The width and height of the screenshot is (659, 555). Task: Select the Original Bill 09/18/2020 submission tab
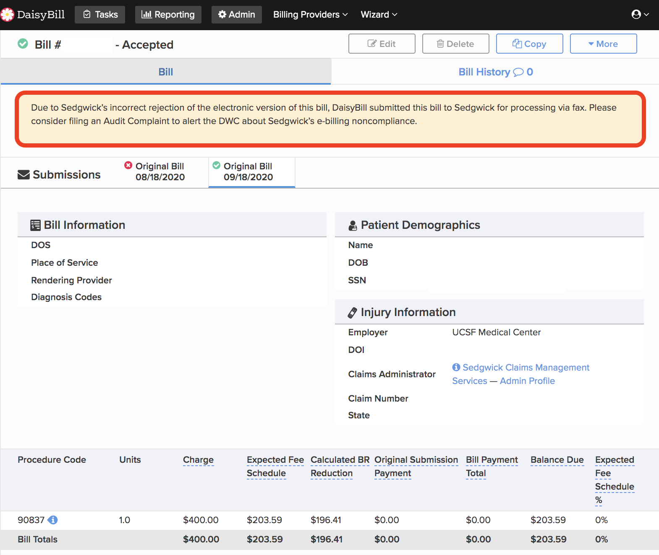[x=251, y=172]
